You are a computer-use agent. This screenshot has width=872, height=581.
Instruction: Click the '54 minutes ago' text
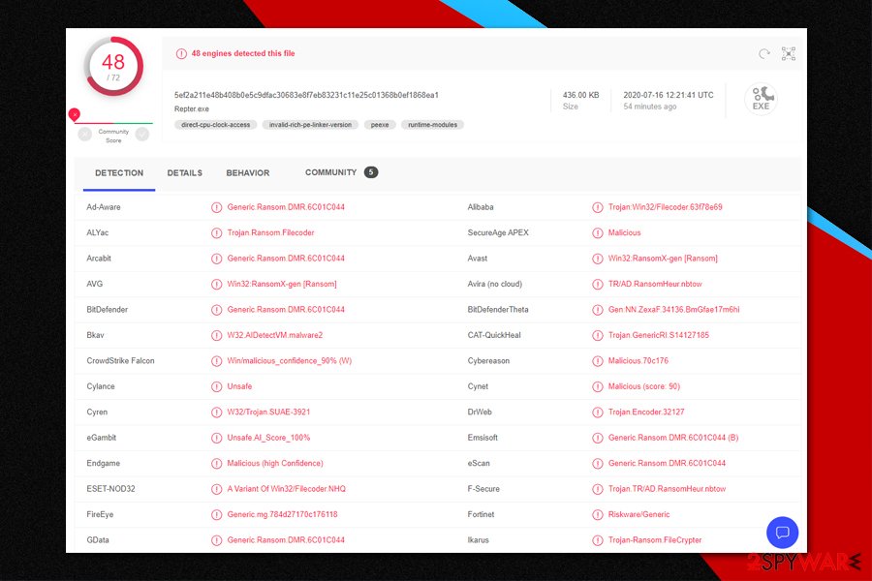[x=650, y=107]
